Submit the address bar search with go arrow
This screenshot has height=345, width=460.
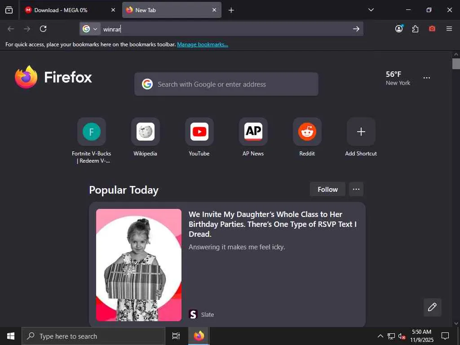point(356,29)
